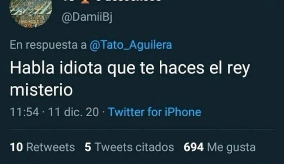Click the trophy emoji in display name
284x164 pixels.
85,2
